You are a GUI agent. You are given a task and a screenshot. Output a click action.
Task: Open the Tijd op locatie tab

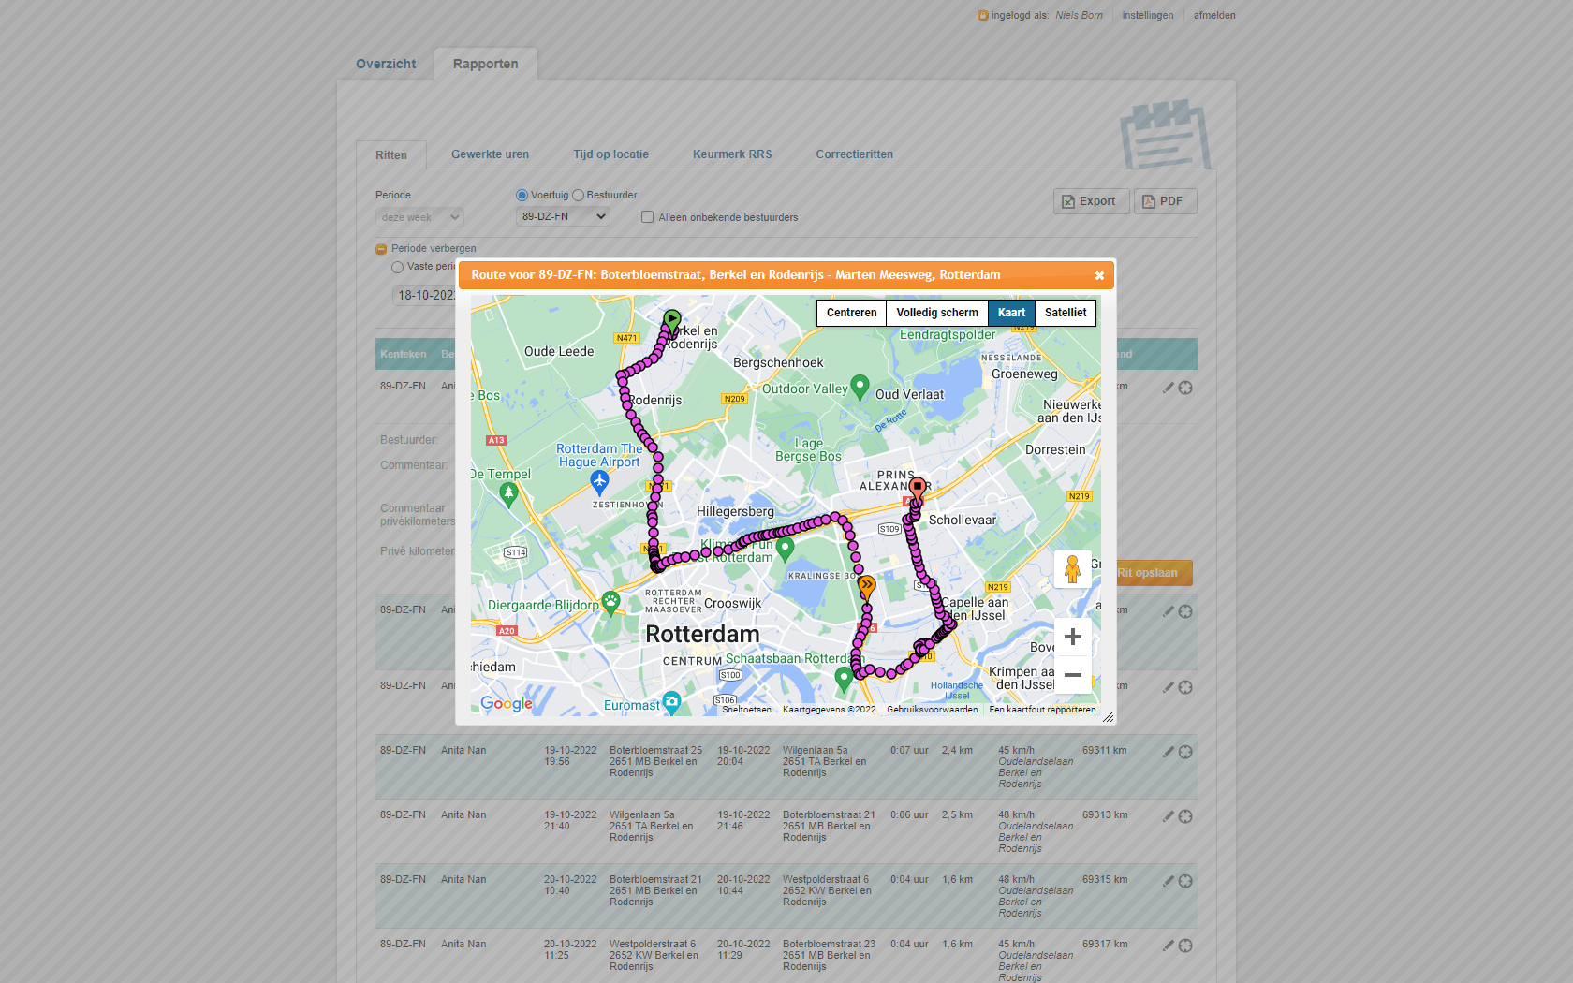[x=610, y=154]
